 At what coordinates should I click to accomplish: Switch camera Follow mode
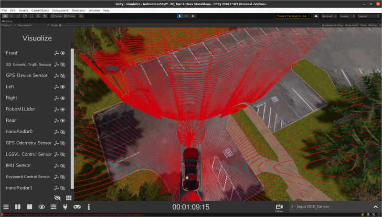click(279, 208)
